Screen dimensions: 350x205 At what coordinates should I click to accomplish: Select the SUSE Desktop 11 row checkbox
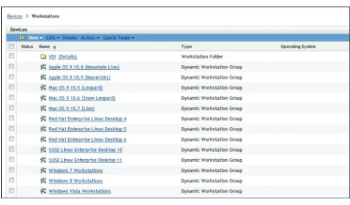click(x=12, y=159)
